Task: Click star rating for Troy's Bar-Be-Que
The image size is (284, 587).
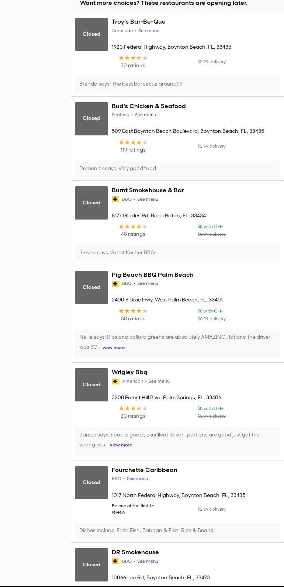Action: (x=133, y=58)
